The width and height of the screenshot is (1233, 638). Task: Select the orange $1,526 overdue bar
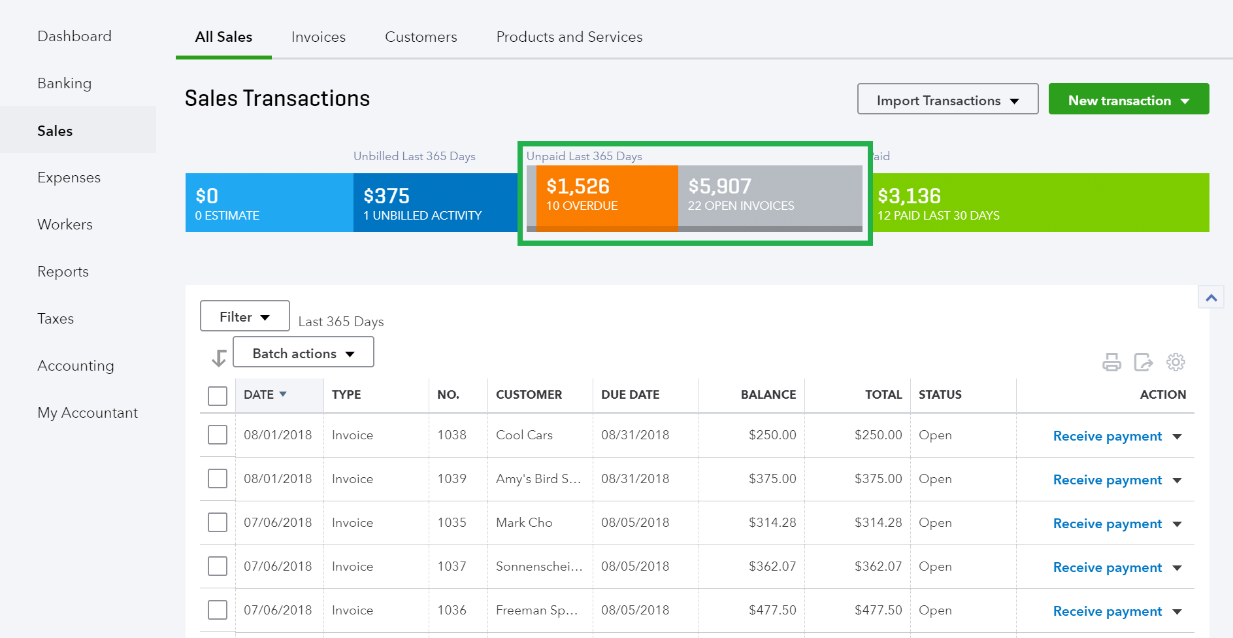[x=606, y=196]
